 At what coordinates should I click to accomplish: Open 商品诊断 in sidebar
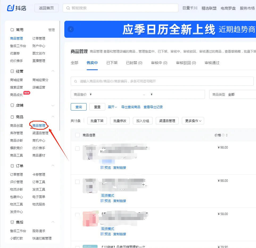[16, 140]
